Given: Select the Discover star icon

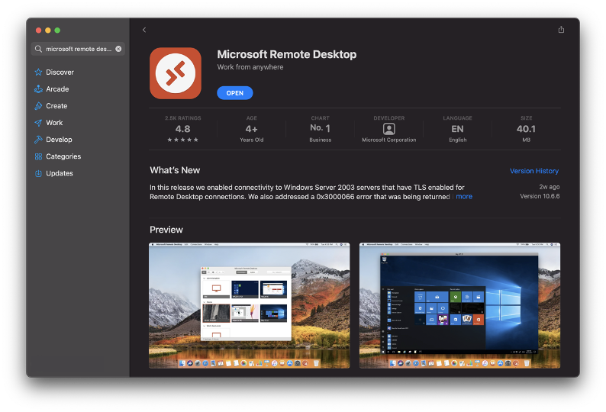Looking at the screenshot, I should pyautogui.click(x=38, y=72).
